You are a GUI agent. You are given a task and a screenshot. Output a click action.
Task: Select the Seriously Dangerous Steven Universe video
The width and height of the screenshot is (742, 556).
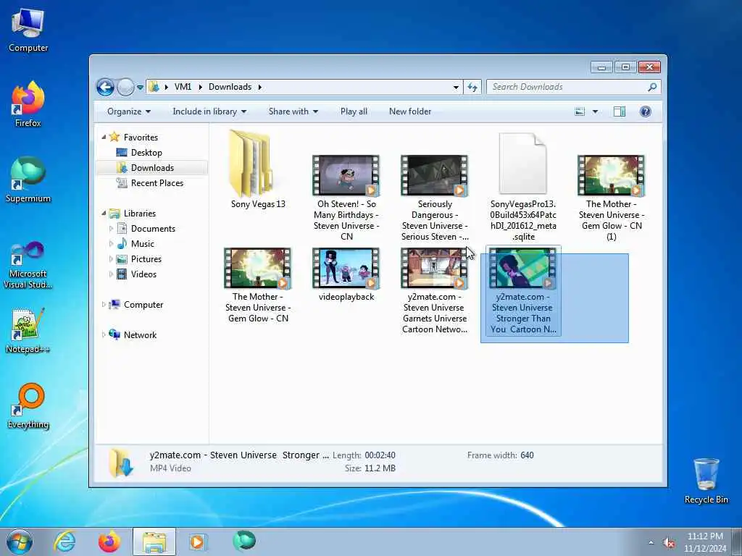click(x=435, y=198)
